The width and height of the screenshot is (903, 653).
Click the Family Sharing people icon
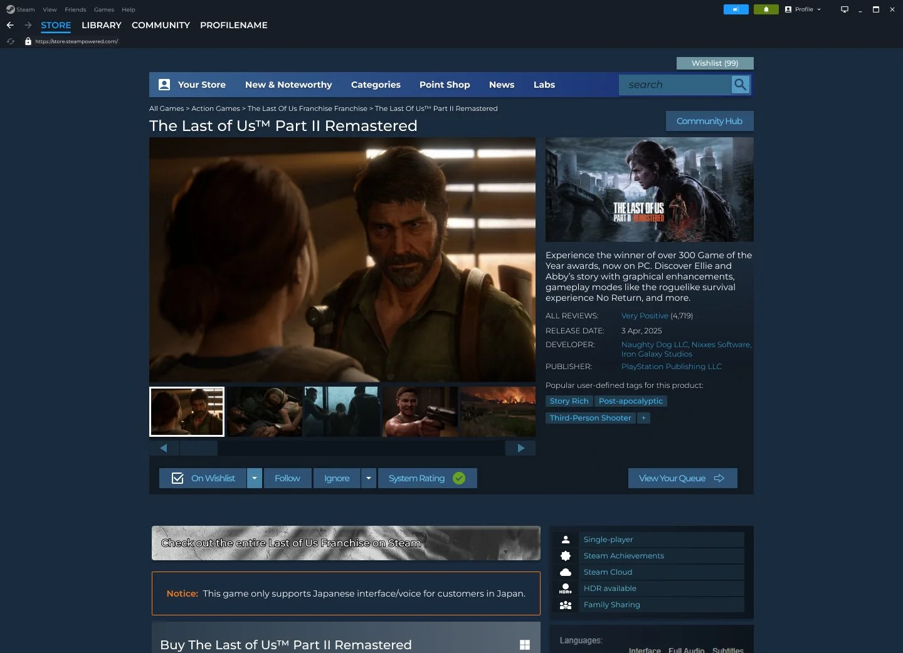[x=566, y=605]
